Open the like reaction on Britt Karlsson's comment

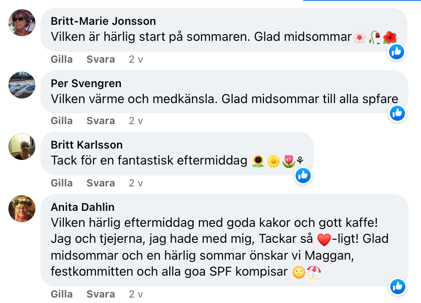click(x=303, y=175)
